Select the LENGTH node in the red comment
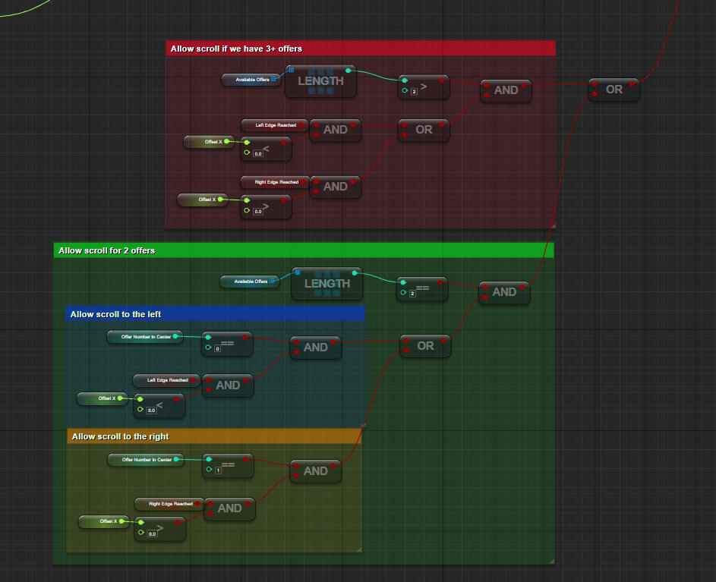Image resolution: width=716 pixels, height=582 pixels. coord(320,81)
